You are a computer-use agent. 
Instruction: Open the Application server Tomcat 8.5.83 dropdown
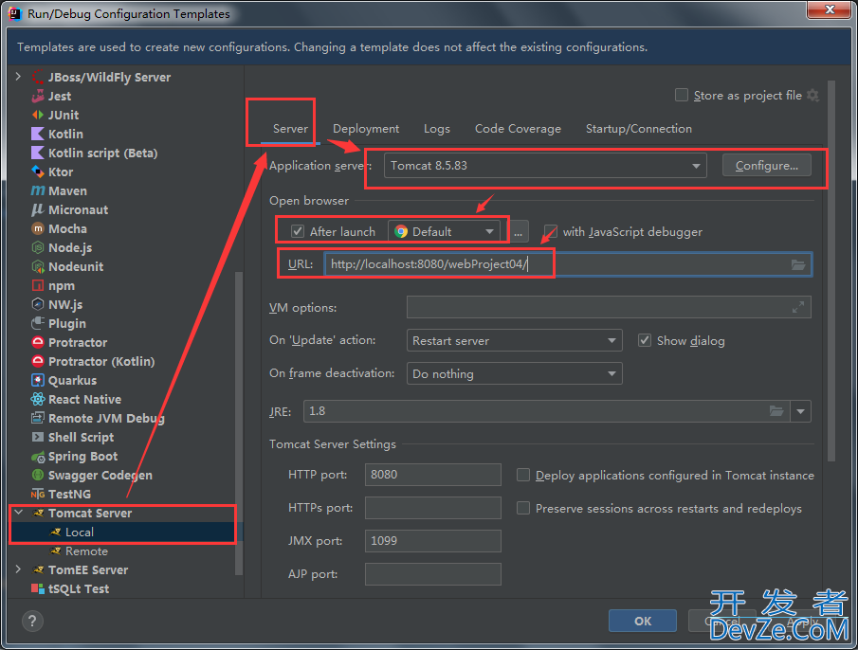(x=545, y=166)
